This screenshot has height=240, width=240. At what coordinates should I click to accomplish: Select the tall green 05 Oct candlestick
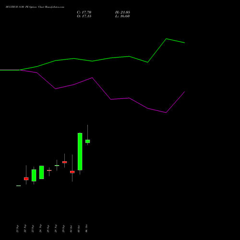pyautogui.click(x=80, y=152)
